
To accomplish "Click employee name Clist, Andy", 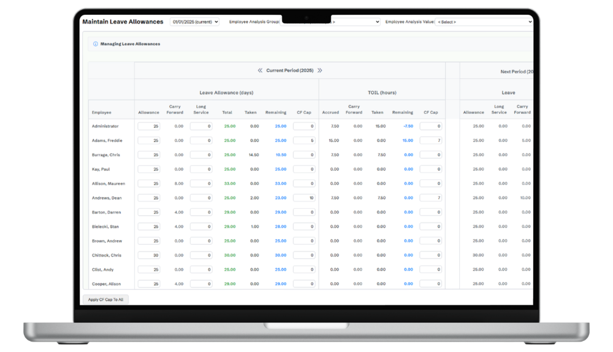I will (x=102, y=269).
